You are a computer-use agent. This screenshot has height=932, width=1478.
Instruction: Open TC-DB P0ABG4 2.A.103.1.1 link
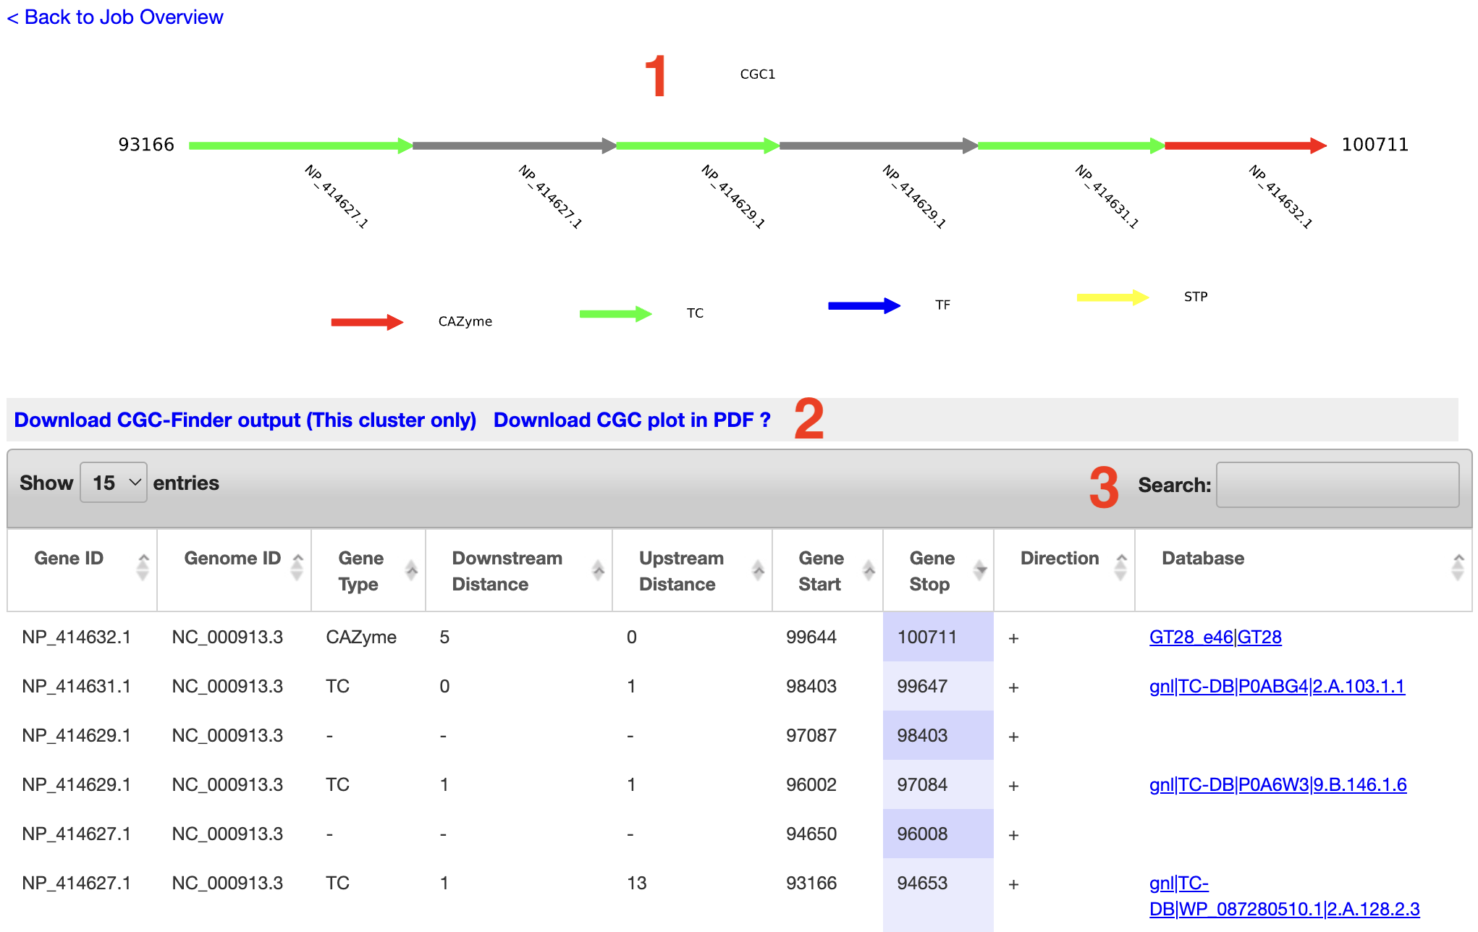pos(1277,686)
